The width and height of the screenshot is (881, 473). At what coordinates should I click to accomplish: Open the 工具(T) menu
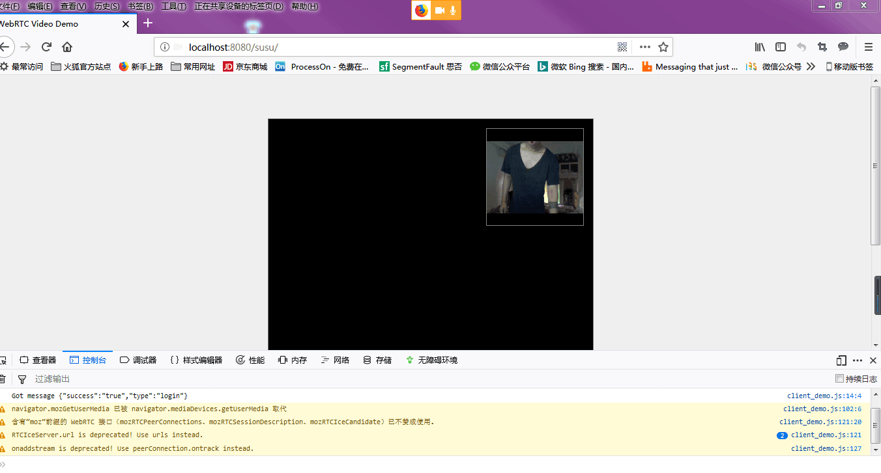173,7
